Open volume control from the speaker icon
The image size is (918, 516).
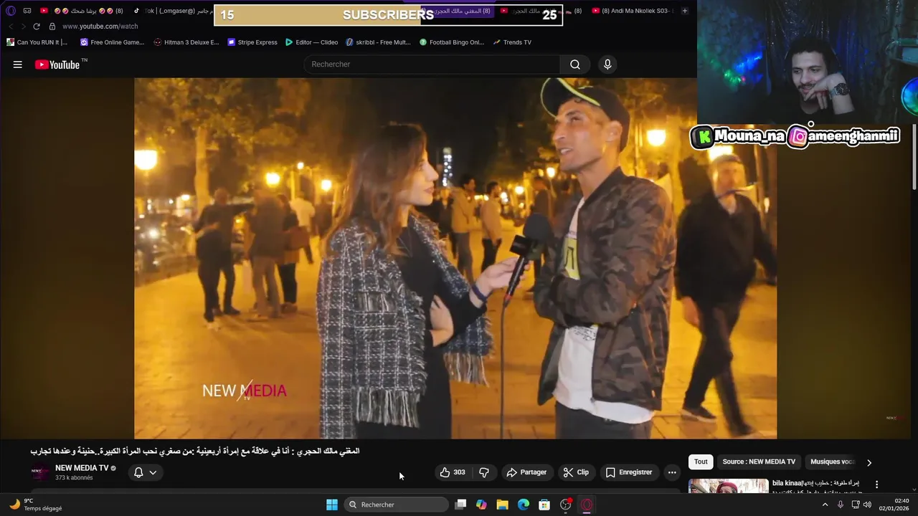click(x=867, y=505)
